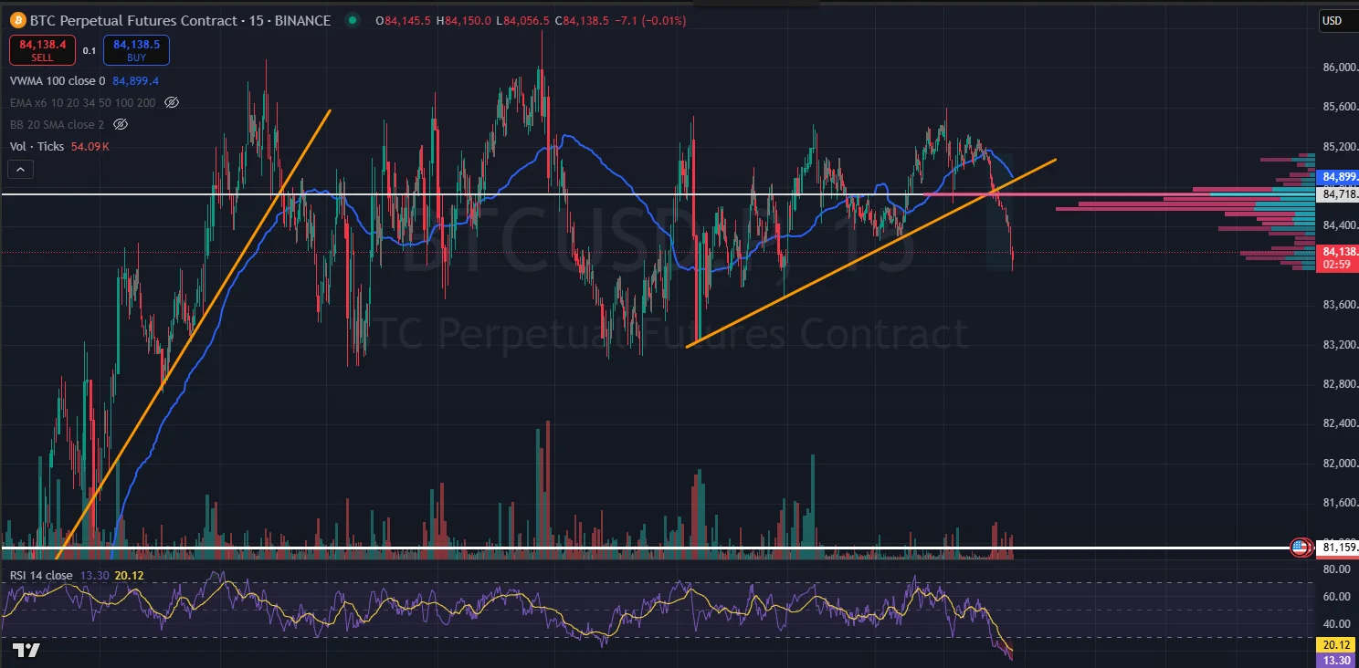Open the BTC Perpetual Futures Contract symbol title

point(181,20)
